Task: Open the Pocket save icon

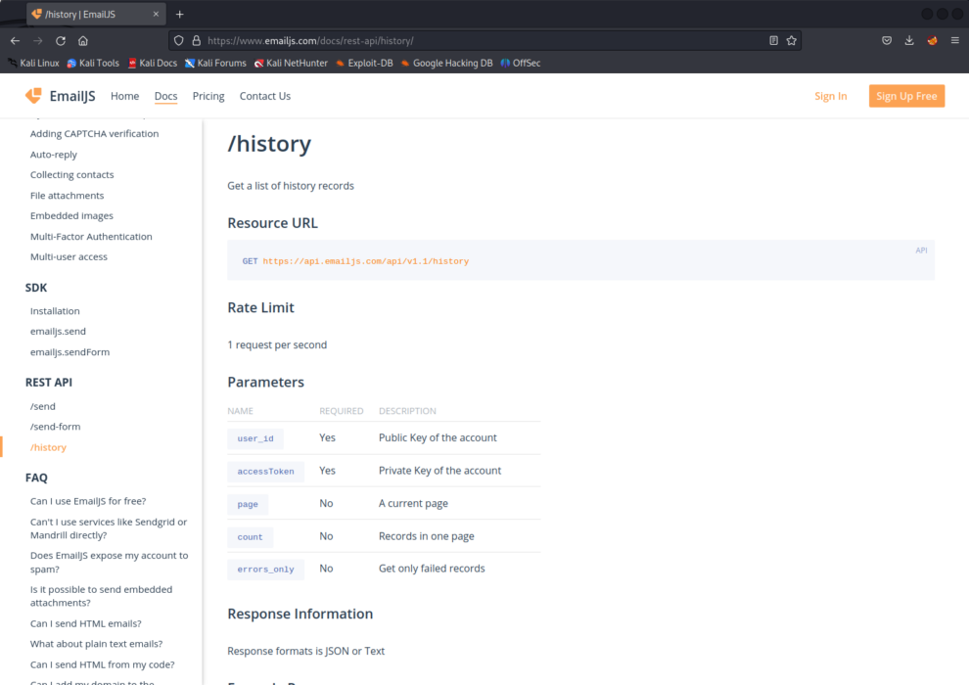Action: click(887, 41)
